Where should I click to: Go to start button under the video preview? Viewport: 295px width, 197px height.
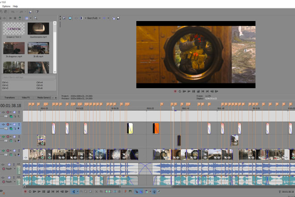click(203, 91)
